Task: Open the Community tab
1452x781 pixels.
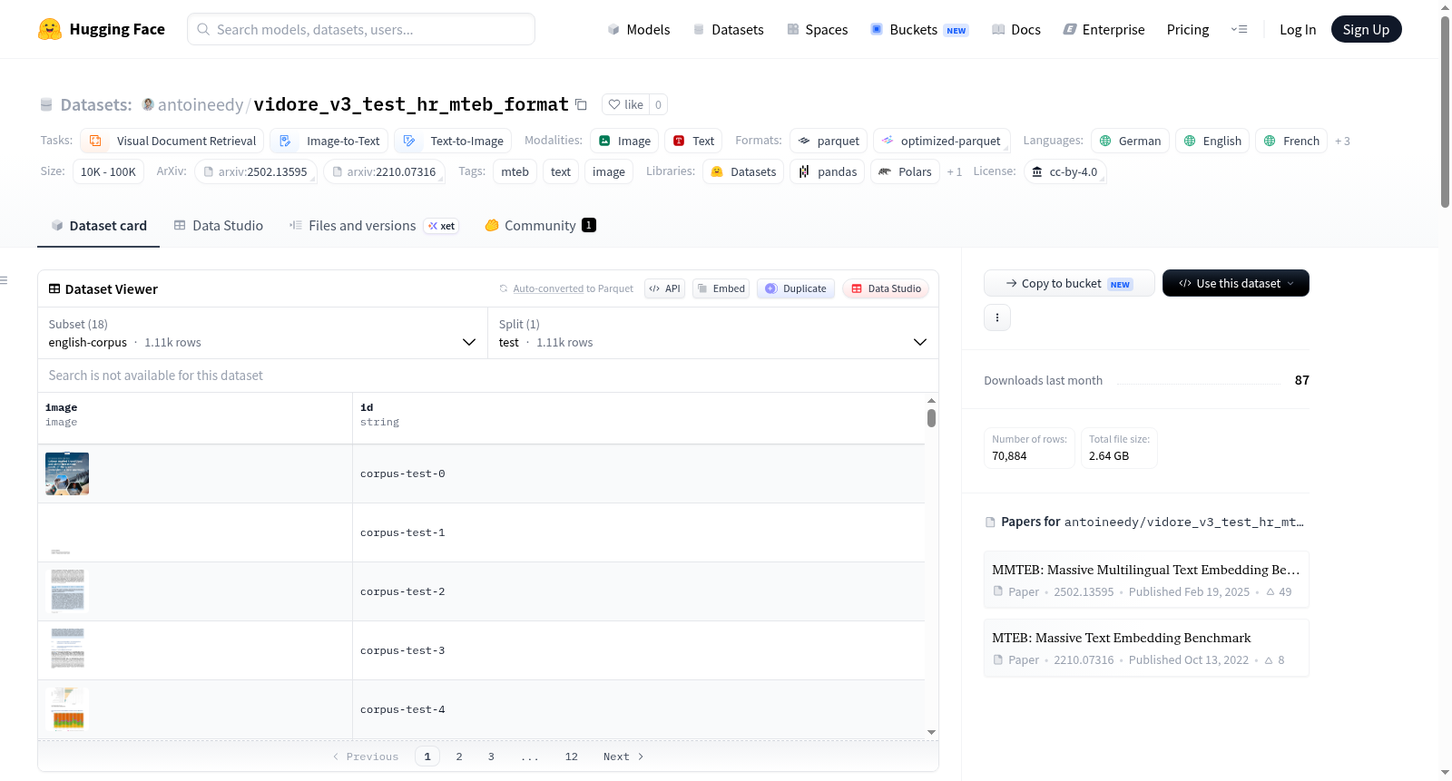Action: [x=541, y=226]
